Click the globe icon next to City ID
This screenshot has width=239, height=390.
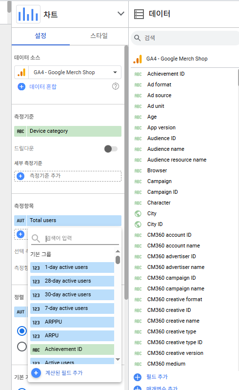click(138, 225)
